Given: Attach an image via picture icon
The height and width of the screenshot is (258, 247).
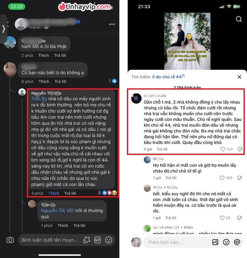Looking at the screenshot, I should (x=215, y=242).
